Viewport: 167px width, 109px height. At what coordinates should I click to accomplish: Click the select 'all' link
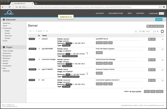click(130, 92)
